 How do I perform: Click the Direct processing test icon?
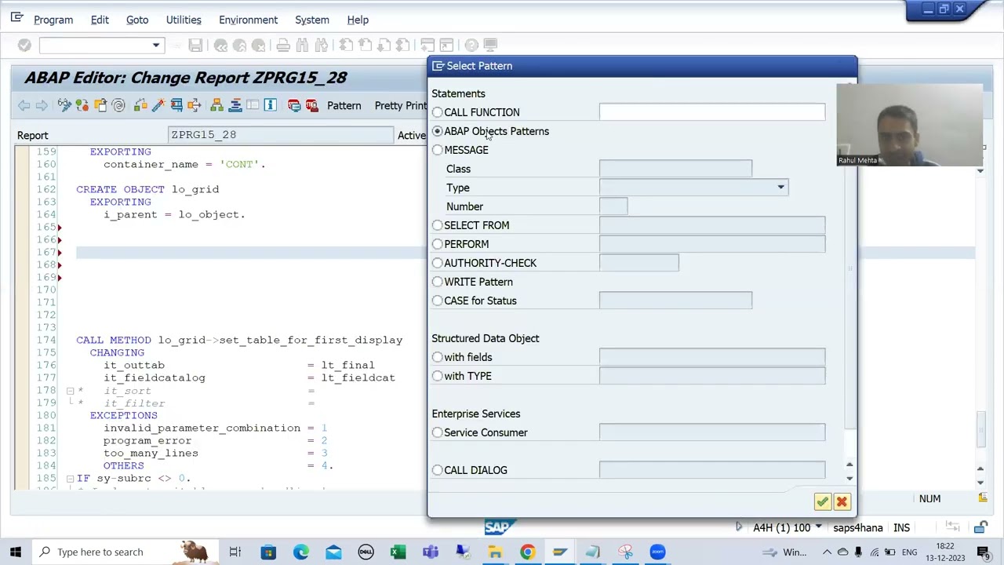coord(176,105)
